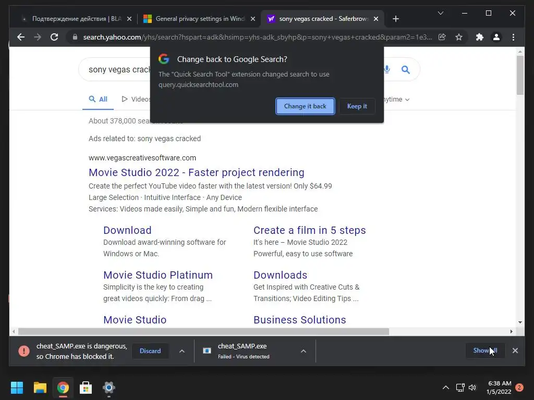Click the Yahoo search magnifier button
Screen dimensions: 534x400
(x=405, y=70)
